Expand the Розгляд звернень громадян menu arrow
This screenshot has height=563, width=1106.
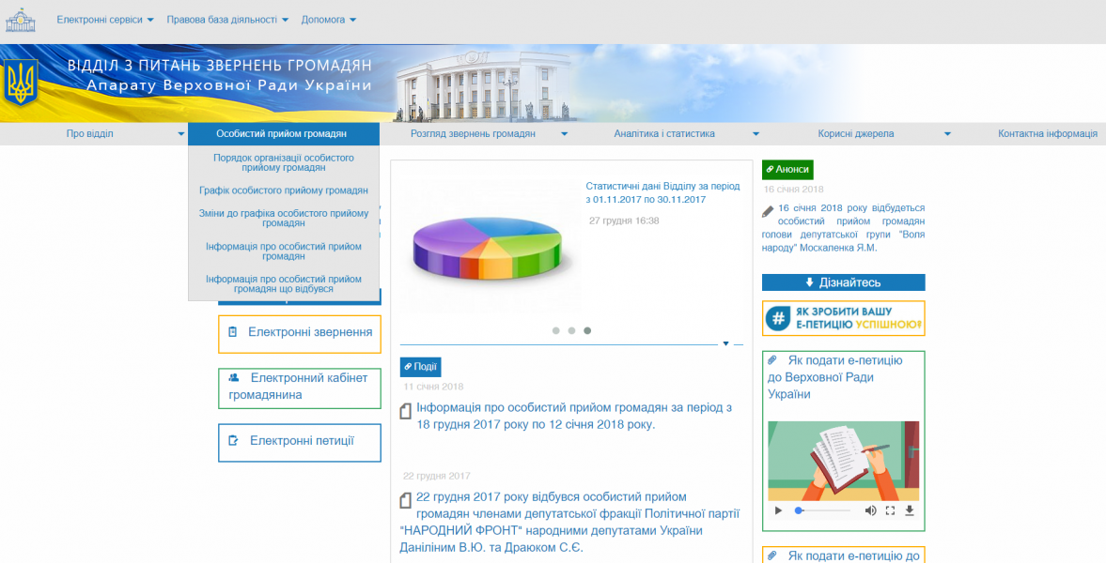(x=565, y=134)
